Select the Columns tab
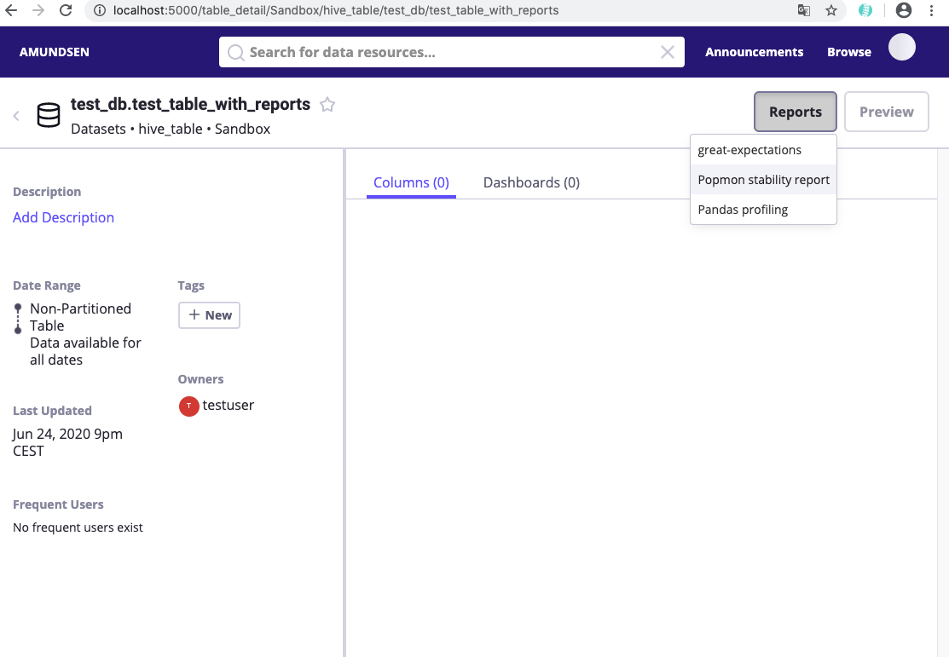Screen dimensions: 949x657 coord(410,182)
